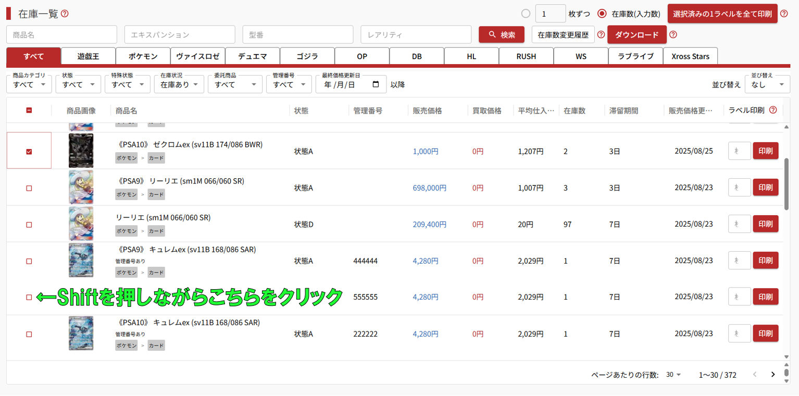Uncheck the ゼクロムex row checkbox
Screen dimensions: 799x396
coord(29,152)
